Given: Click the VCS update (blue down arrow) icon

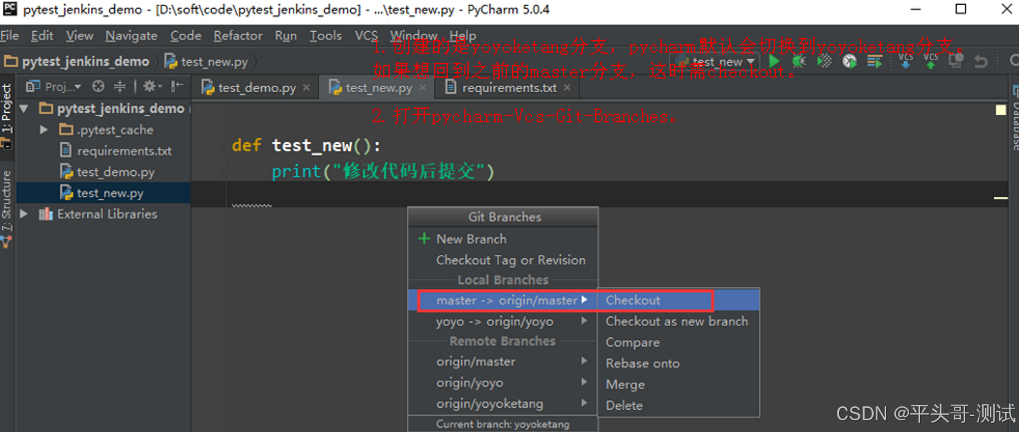Looking at the screenshot, I should coord(905,62).
